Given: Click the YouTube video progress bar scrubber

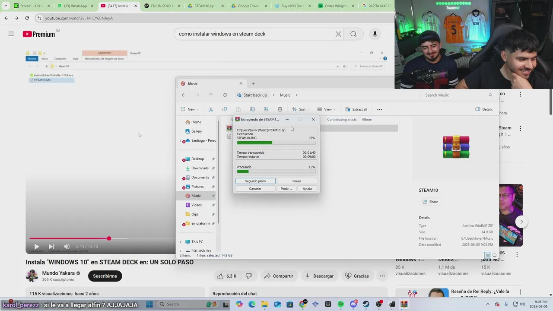Looking at the screenshot, I should coord(109,238).
